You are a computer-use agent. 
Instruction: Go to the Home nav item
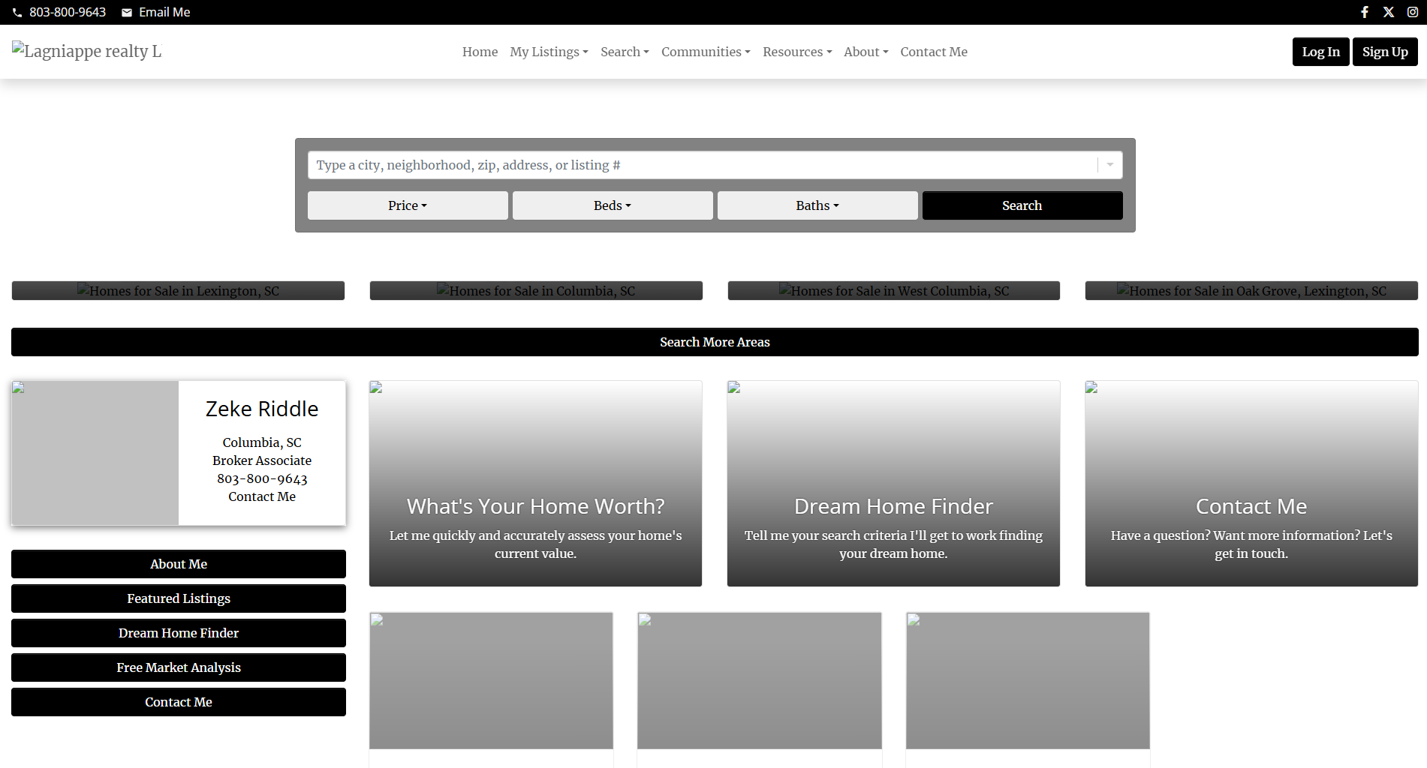(480, 52)
